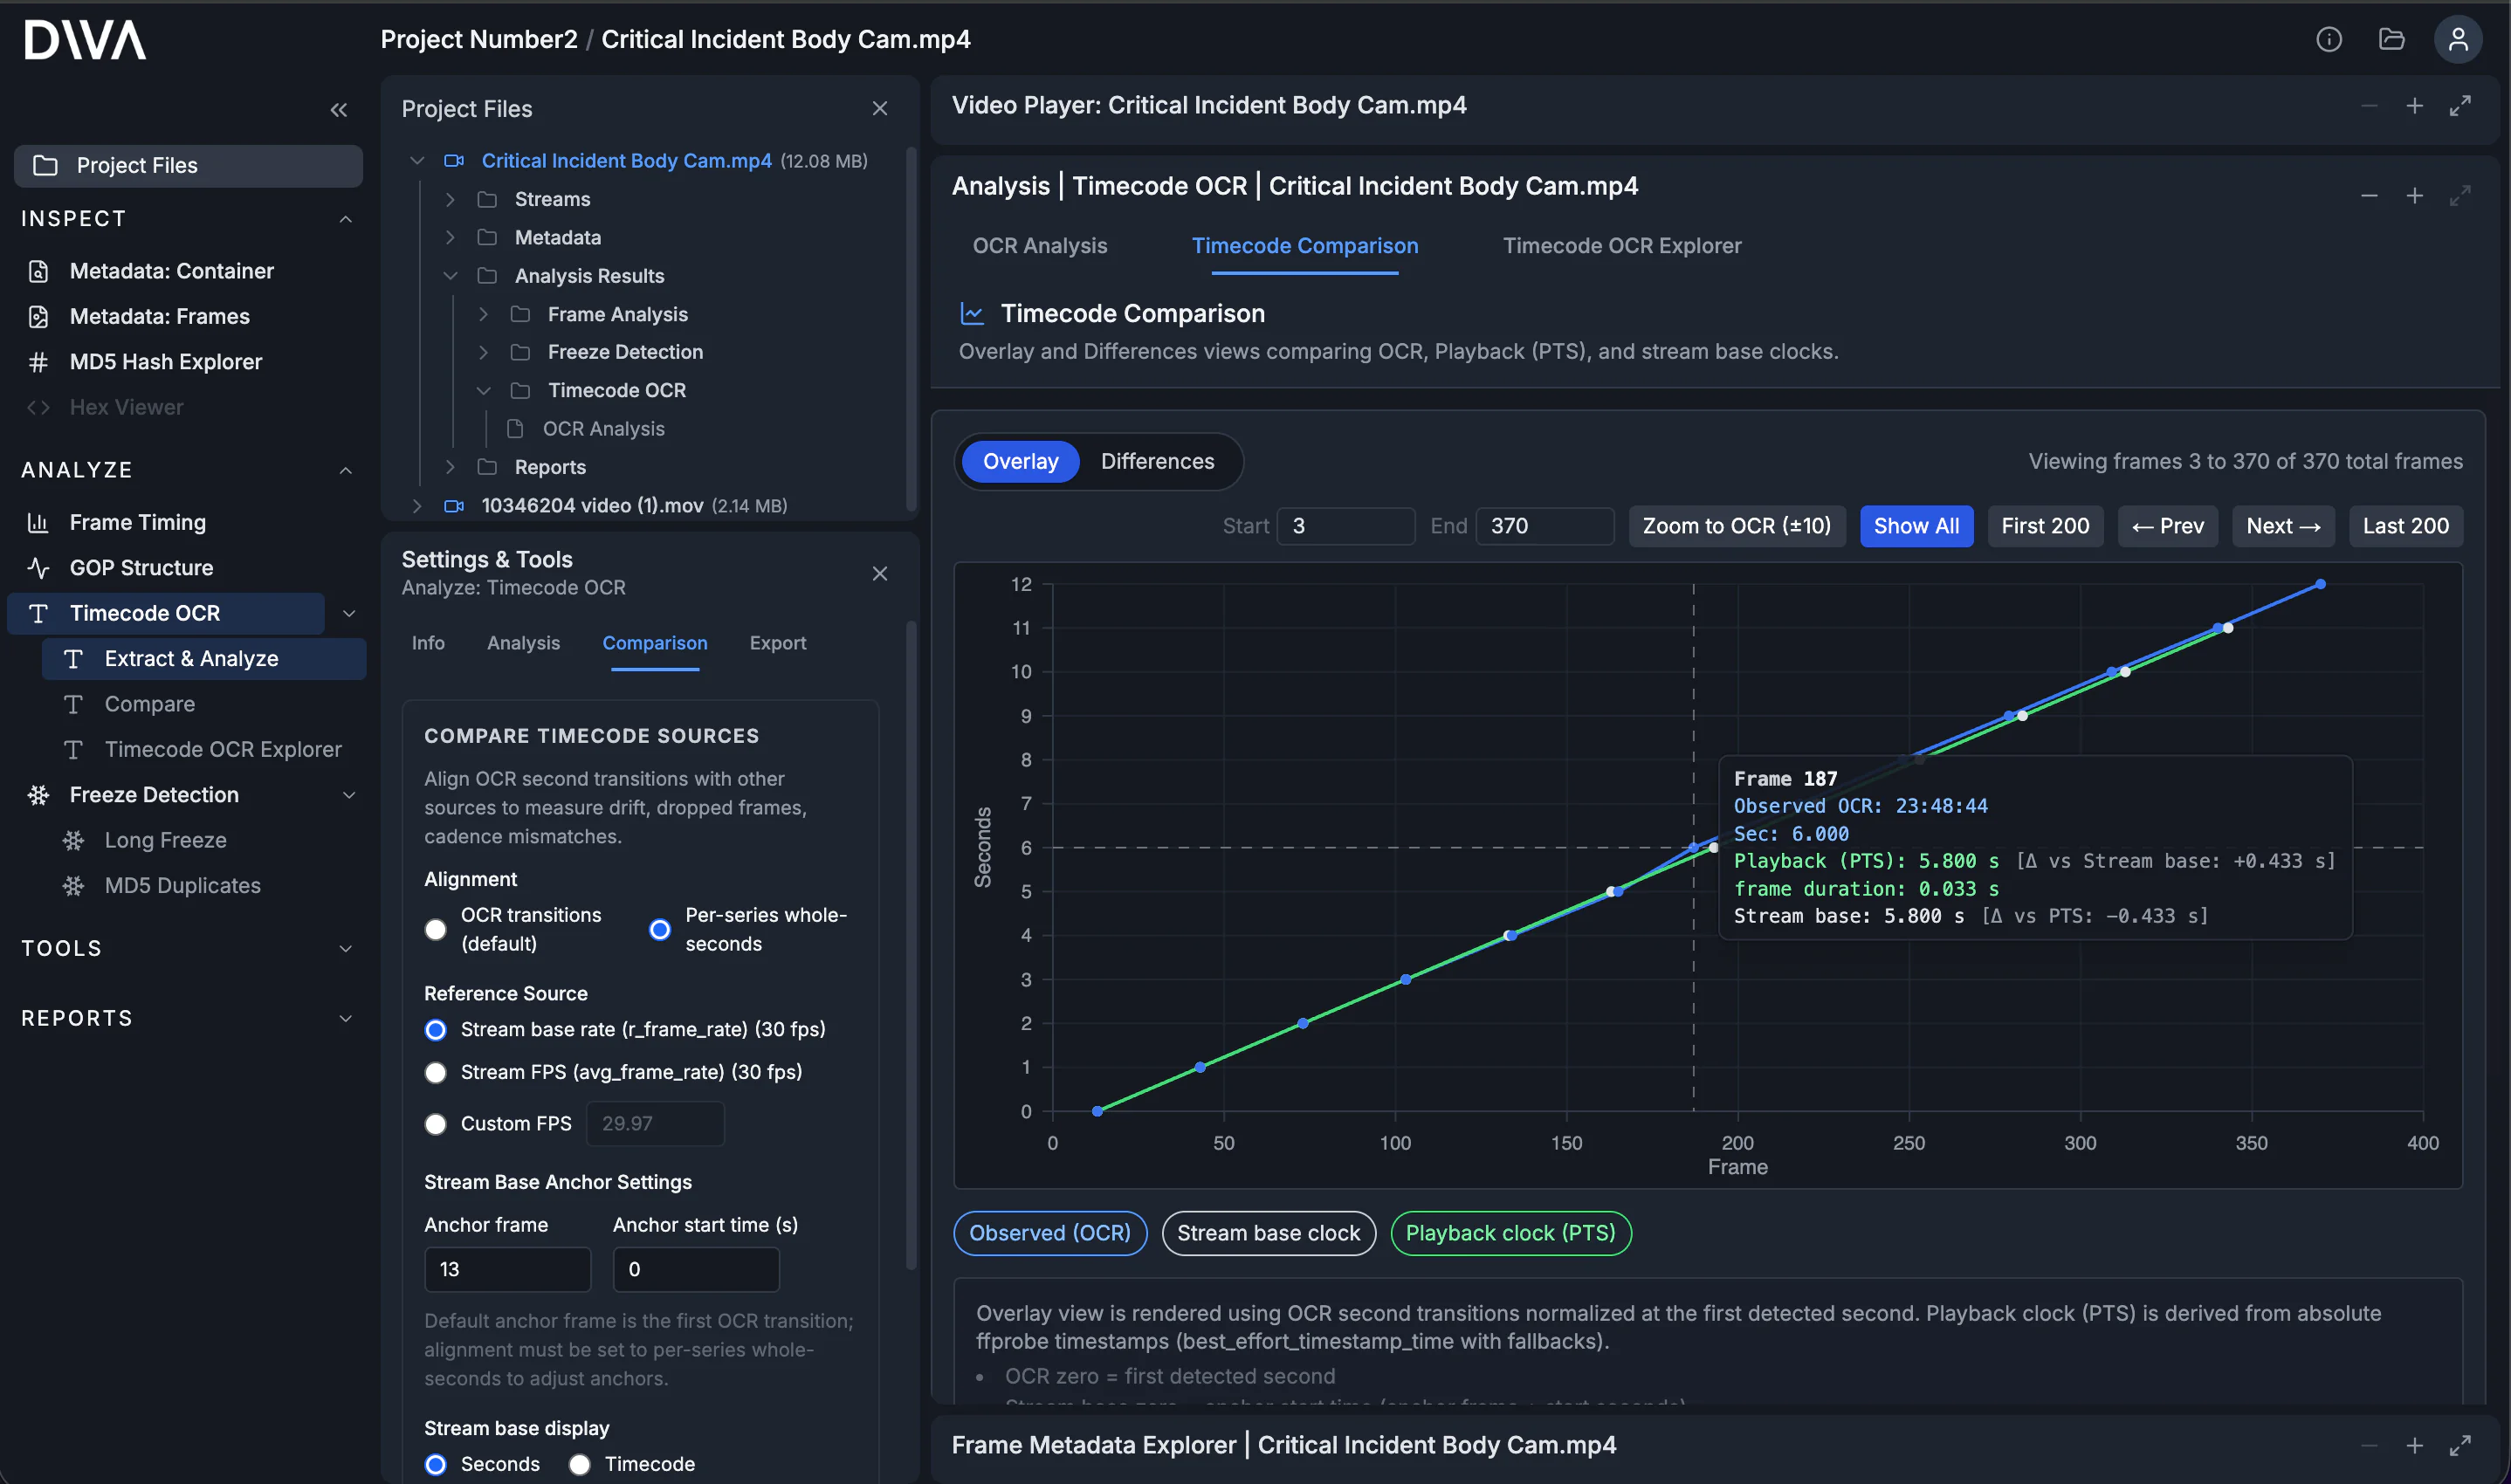
Task: Open the user profile avatar
Action: pos(2457,39)
